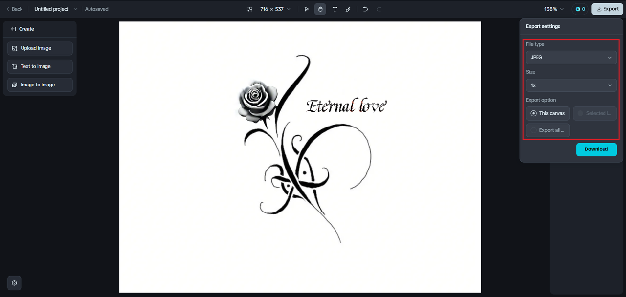Select the pen draw tool
This screenshot has height=297, width=626.
(348, 9)
